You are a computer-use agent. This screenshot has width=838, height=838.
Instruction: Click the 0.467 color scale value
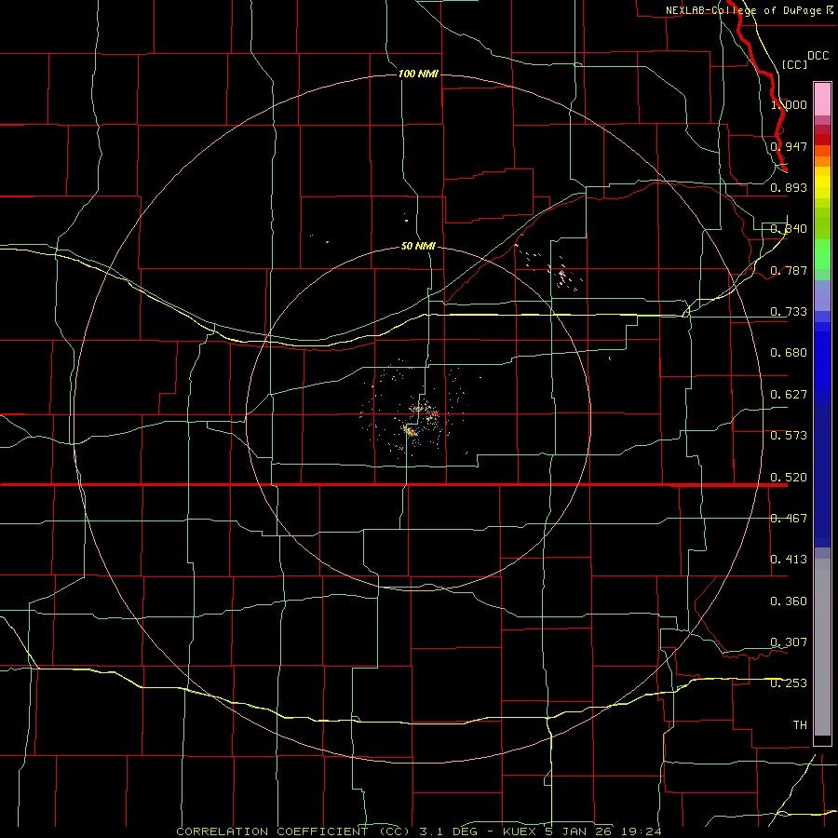[789, 519]
